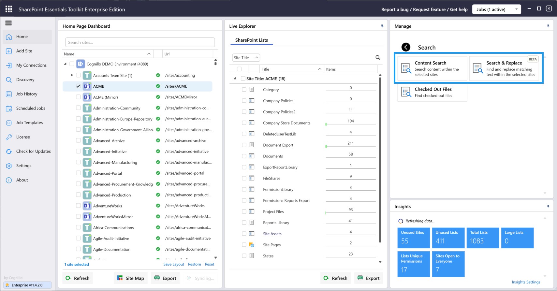Open Discovery in sidebar

27,80
